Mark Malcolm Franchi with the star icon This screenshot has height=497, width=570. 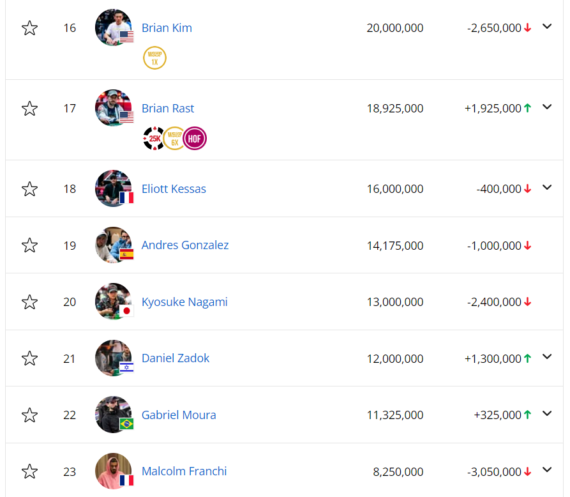tap(29, 472)
